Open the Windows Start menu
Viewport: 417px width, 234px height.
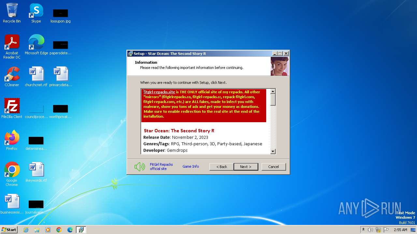pos(9,230)
